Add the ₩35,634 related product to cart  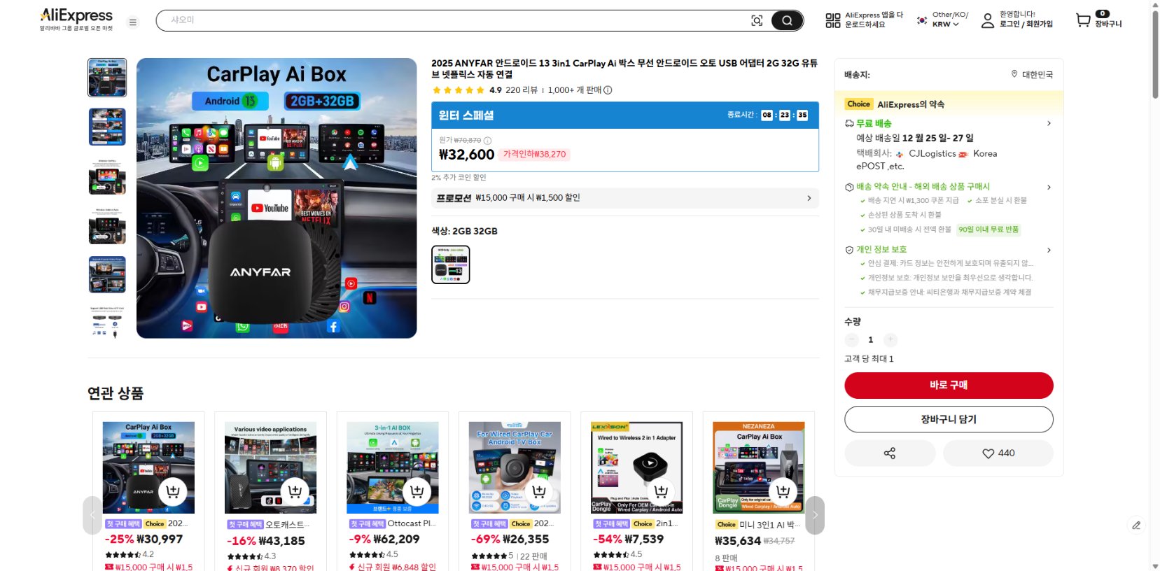coord(783,492)
